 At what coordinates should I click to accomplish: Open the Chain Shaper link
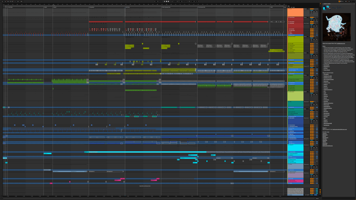tap(327, 70)
